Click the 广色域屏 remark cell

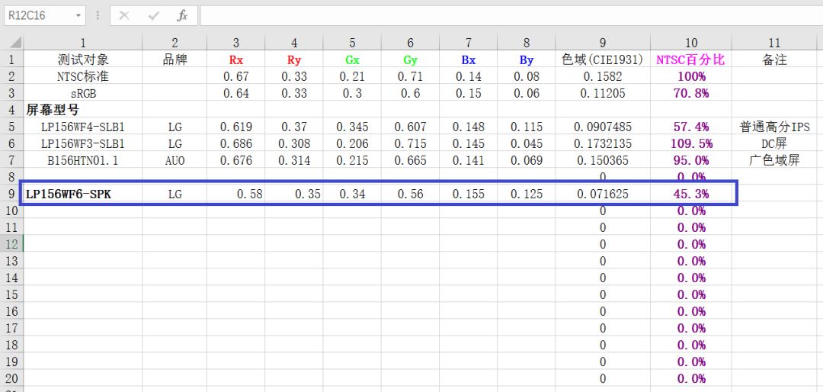pos(774,160)
